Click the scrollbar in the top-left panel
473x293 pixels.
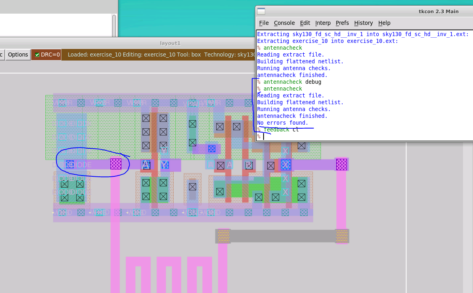click(x=114, y=26)
